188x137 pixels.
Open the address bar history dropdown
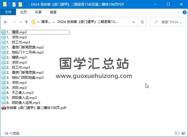tap(134, 22)
